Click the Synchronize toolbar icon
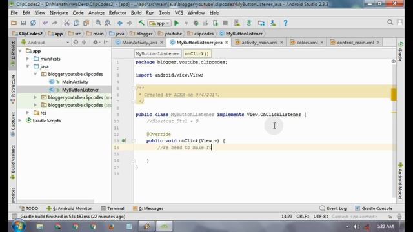The height and width of the screenshot is (232, 413). pos(33,23)
